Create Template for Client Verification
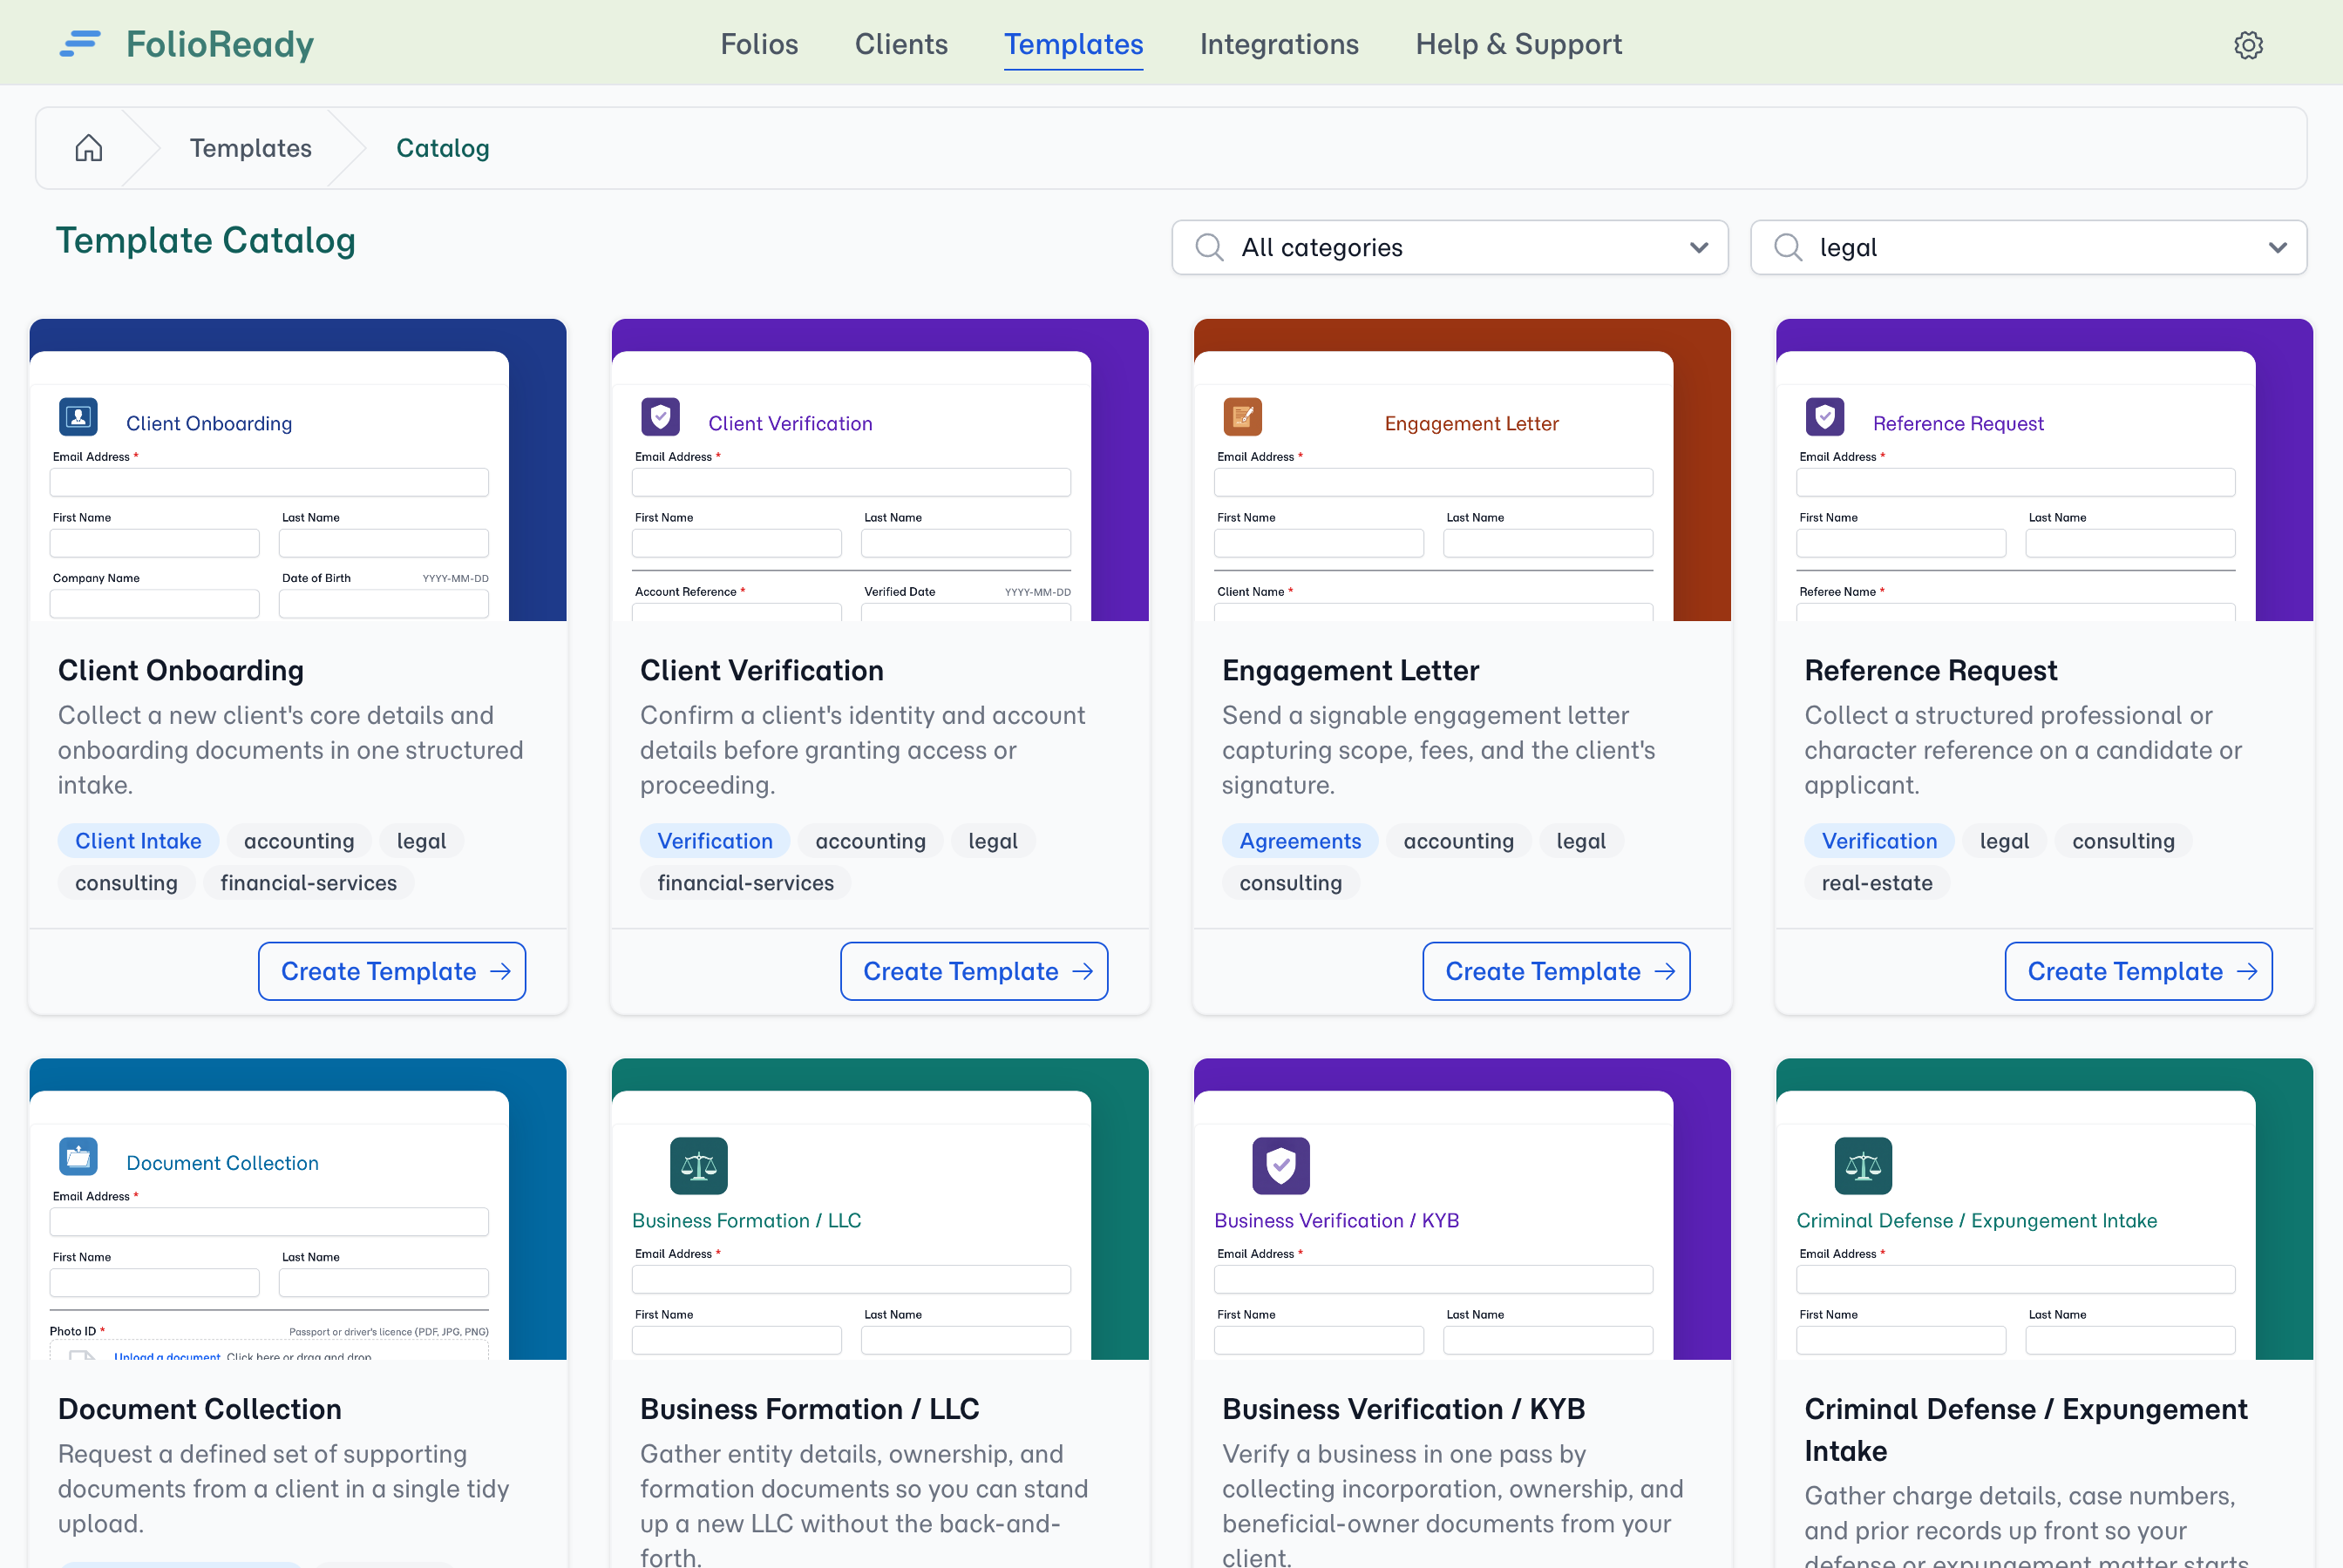Screen dimensions: 2343x1568 pyautogui.click(x=975, y=971)
